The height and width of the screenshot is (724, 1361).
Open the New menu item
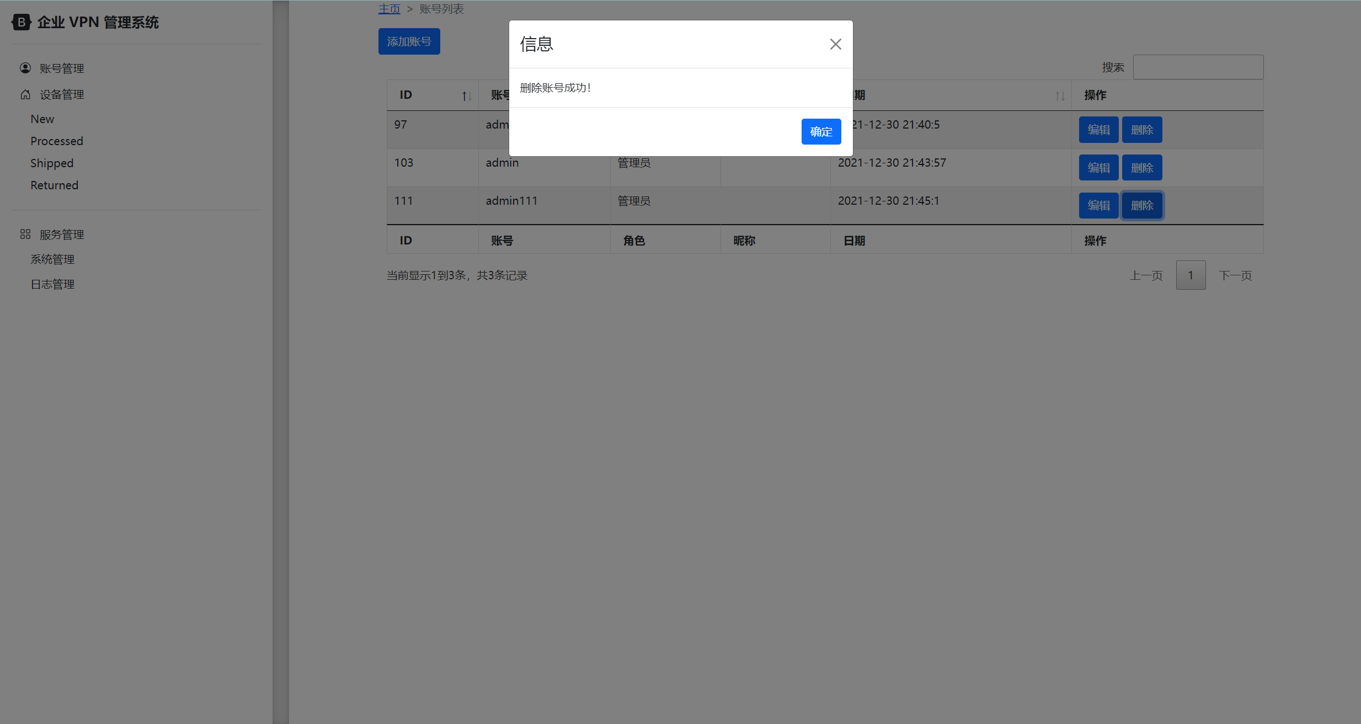(x=42, y=119)
